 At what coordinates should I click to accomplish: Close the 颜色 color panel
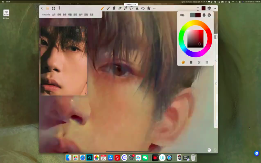tap(209, 15)
